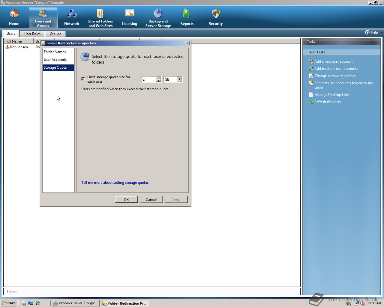384x307 pixels.
Task: Click the Show Desktop Quick Launch icon
Action: pyautogui.click(x=31, y=303)
